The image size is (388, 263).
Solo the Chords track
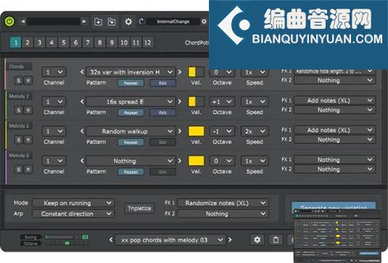pos(19,80)
